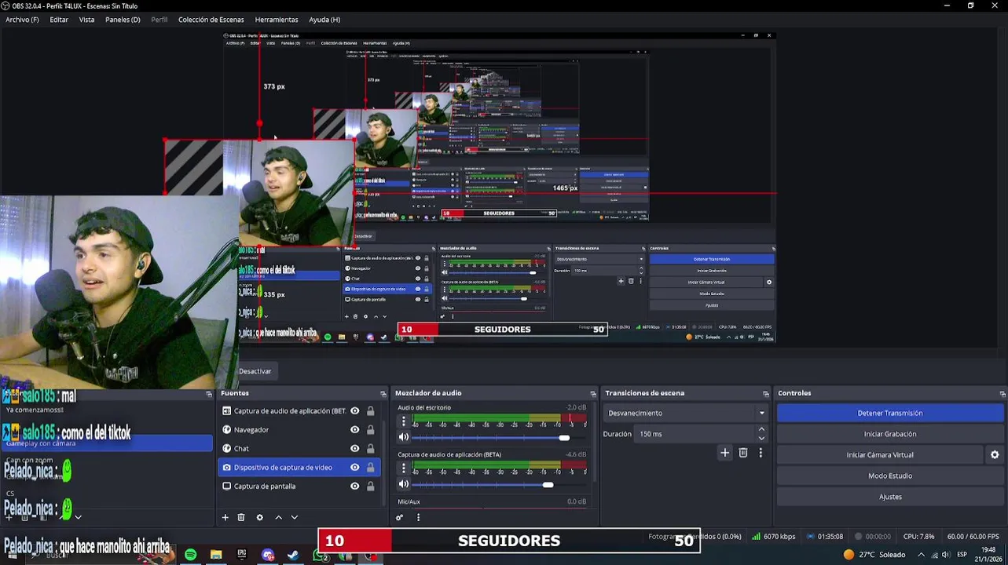Screen dimensions: 1008x565
Task: Toggle lock on the Chat source
Action: click(370, 448)
